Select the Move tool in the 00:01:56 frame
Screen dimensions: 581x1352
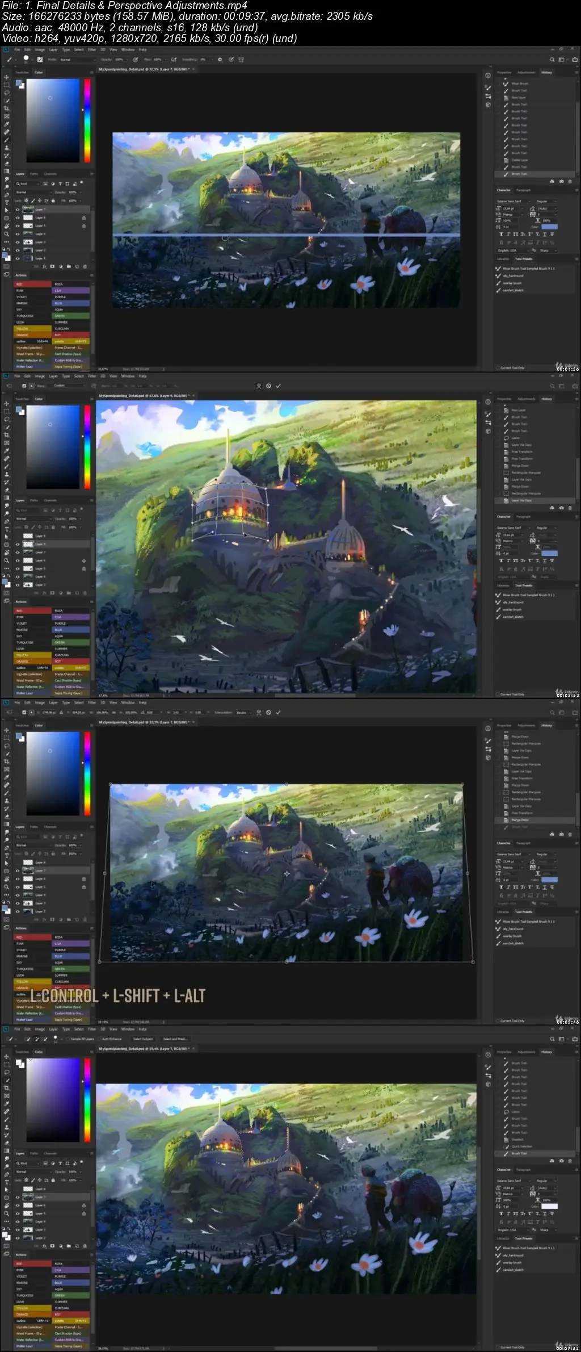[6, 77]
